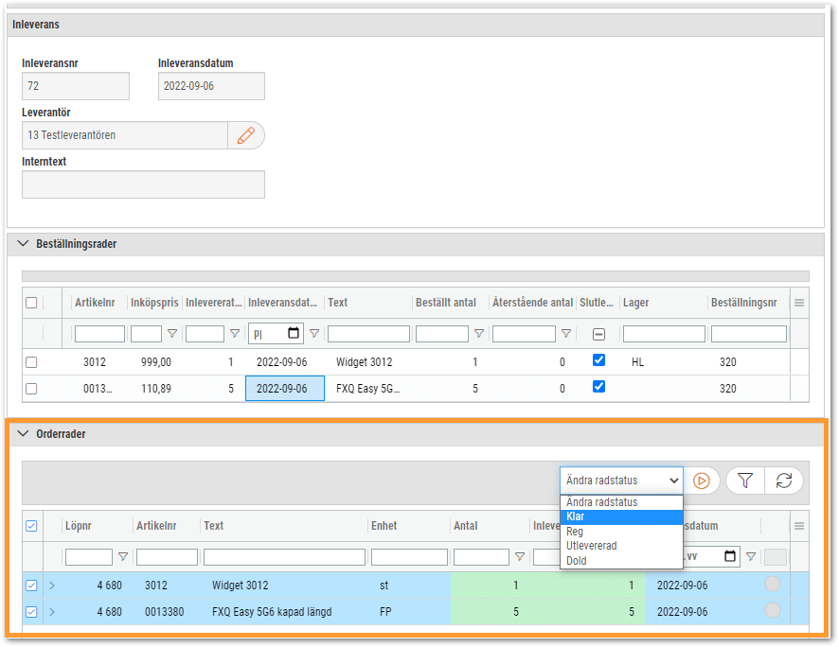Expand the Widget 3012 order row

[x=52, y=586]
